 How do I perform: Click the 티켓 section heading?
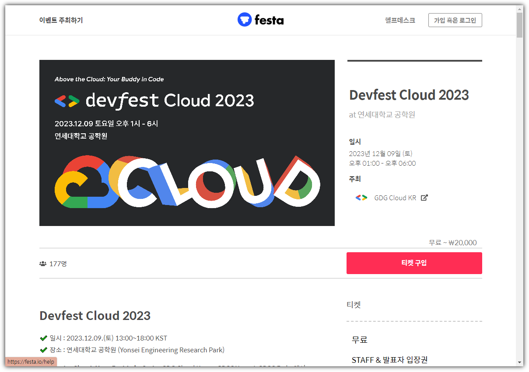click(354, 305)
